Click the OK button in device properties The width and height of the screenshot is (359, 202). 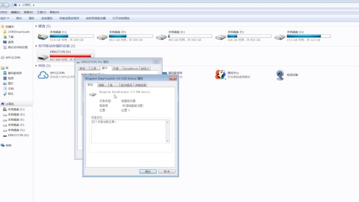tap(148, 172)
